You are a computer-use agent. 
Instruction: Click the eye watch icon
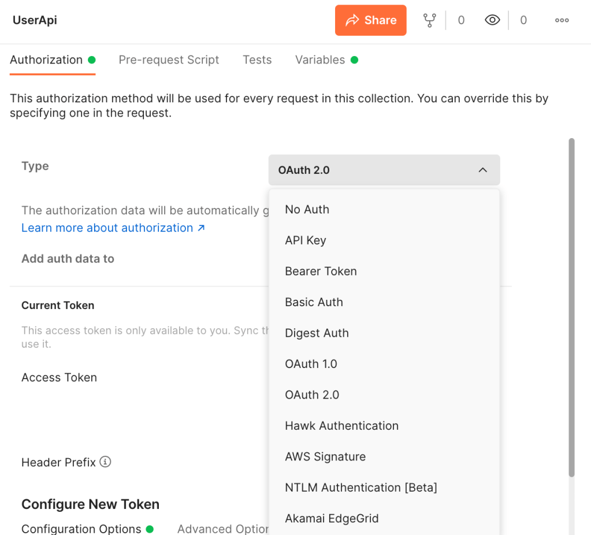coord(492,20)
